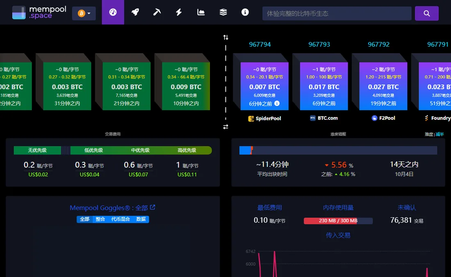451x277 pixels.
Task: Open the Bitcoin network selector dropdown
Action: [x=84, y=13]
